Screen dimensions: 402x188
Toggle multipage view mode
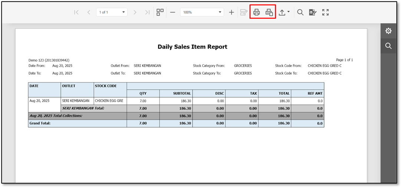(160, 12)
